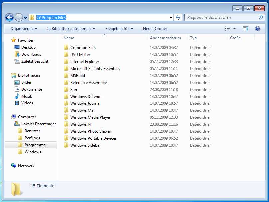The image size is (269, 202).
Task: Click the Netzwerk icon in sidebar
Action: tap(14, 166)
